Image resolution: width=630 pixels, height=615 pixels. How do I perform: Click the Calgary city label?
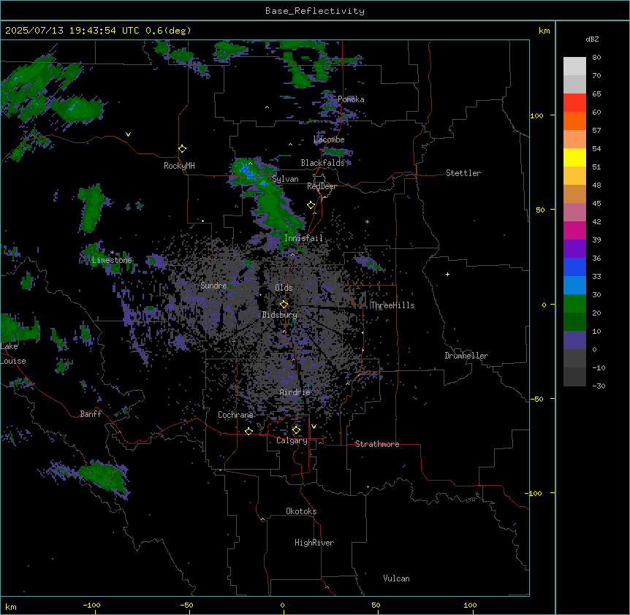click(x=292, y=440)
